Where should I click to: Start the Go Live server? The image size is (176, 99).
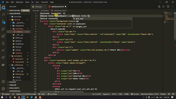135,94
